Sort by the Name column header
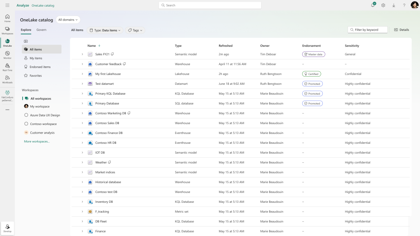The width and height of the screenshot is (420, 236). (x=91, y=46)
